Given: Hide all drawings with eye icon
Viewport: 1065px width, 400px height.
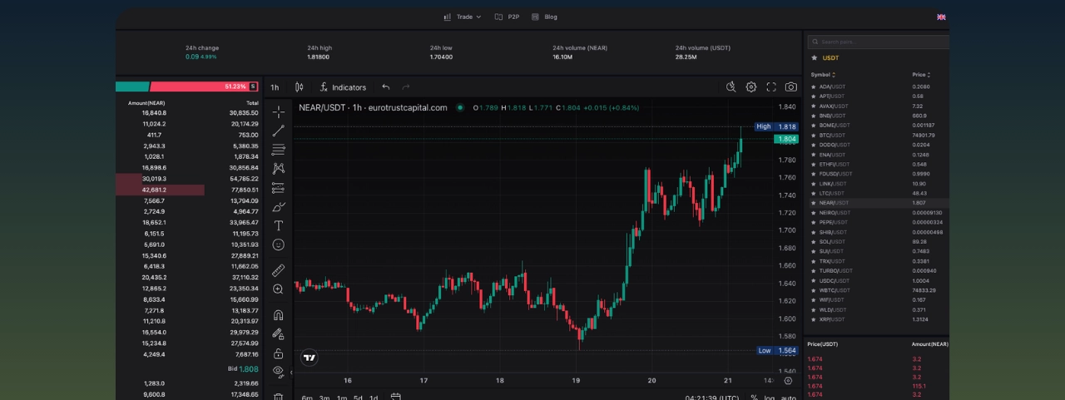Looking at the screenshot, I should [x=279, y=372].
